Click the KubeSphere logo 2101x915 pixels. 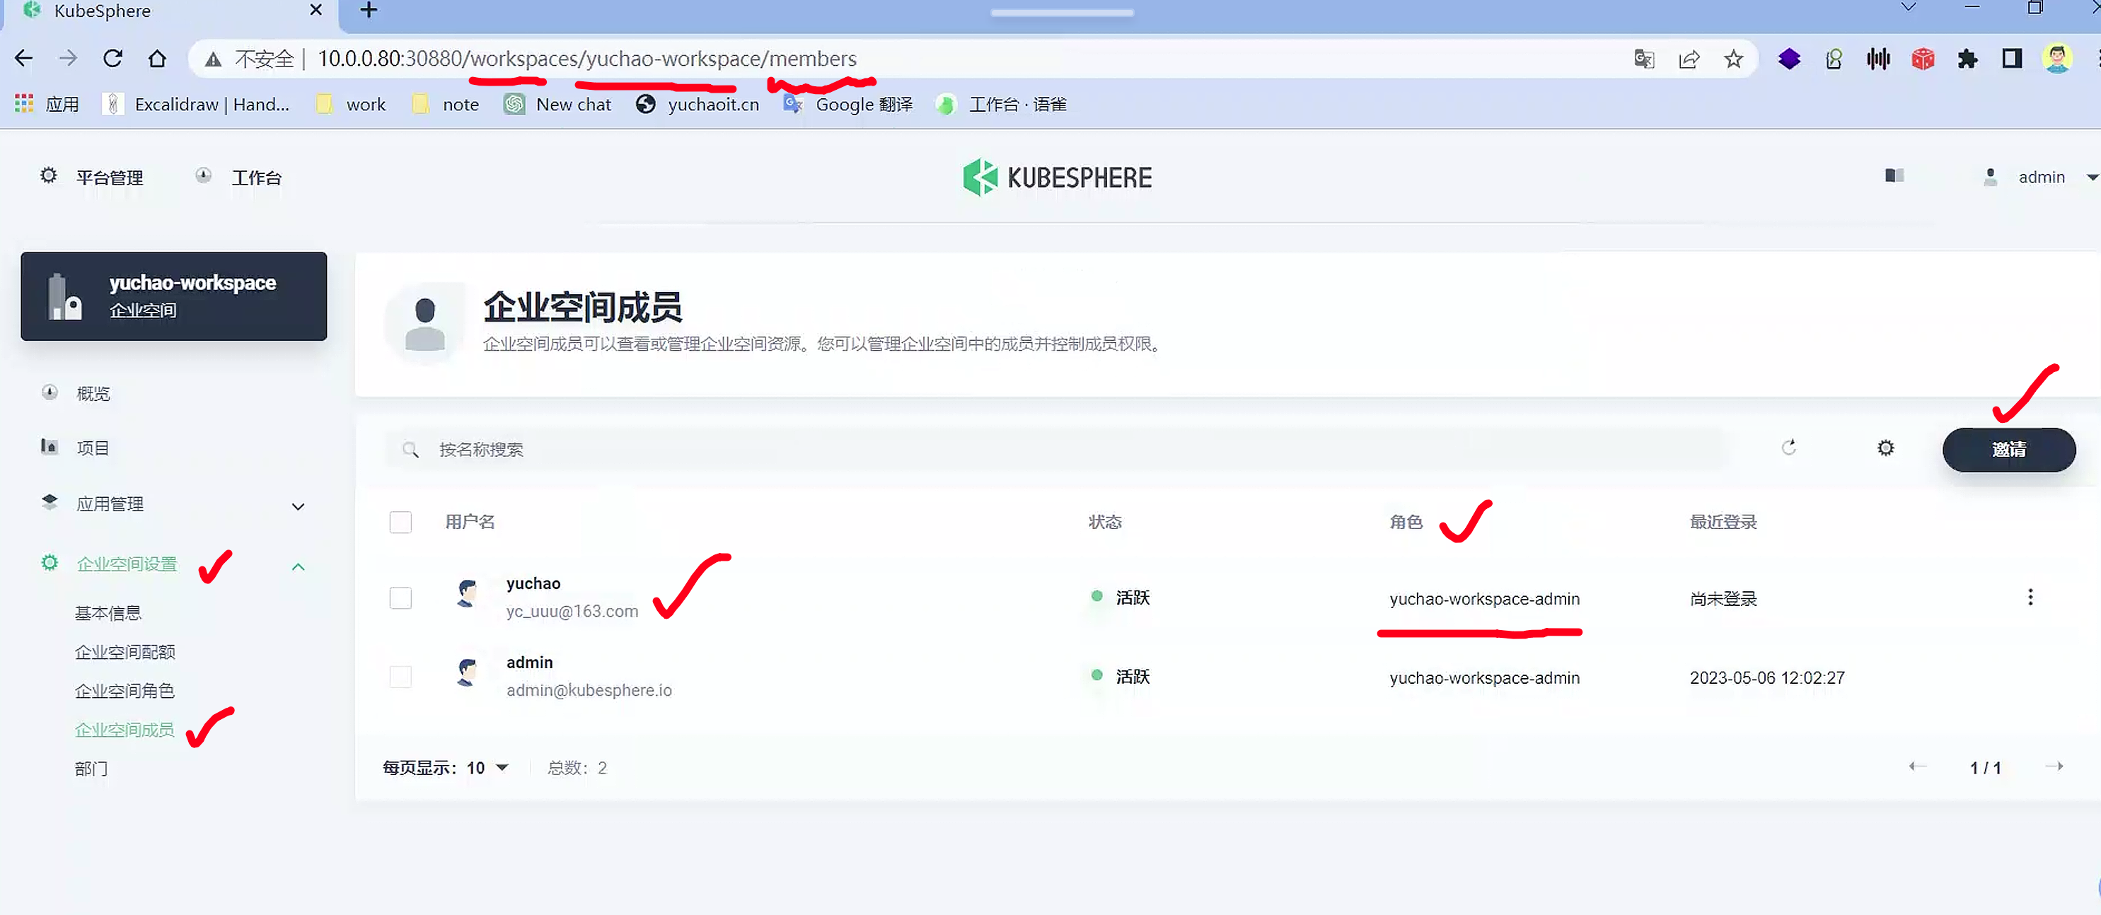click(1057, 177)
